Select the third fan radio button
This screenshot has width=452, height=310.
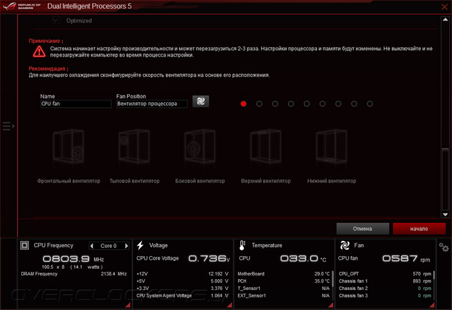coord(275,104)
